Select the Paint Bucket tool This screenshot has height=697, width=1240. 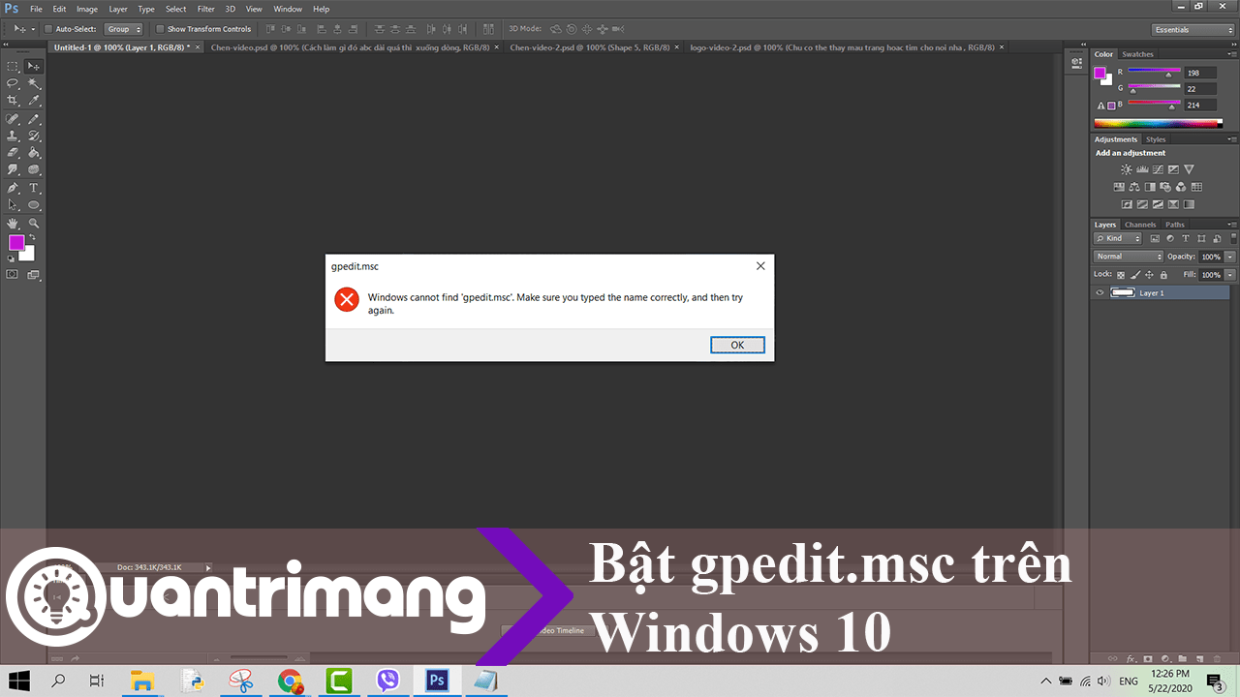click(x=34, y=153)
